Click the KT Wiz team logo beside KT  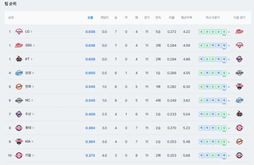coord(19,59)
